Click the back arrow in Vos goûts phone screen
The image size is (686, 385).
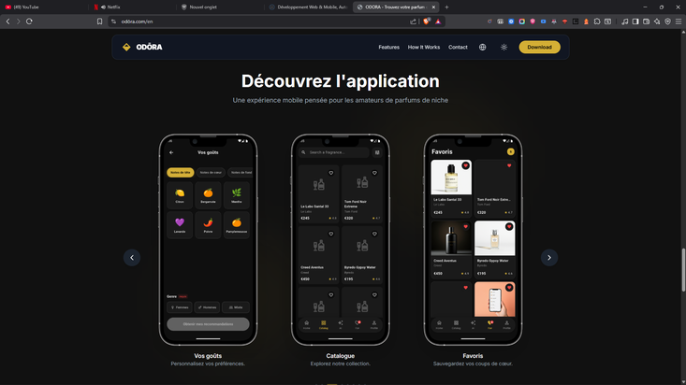pos(171,152)
